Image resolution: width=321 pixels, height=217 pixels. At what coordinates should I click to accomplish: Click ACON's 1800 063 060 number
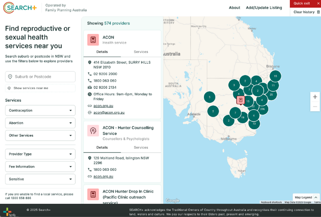coord(105,81)
